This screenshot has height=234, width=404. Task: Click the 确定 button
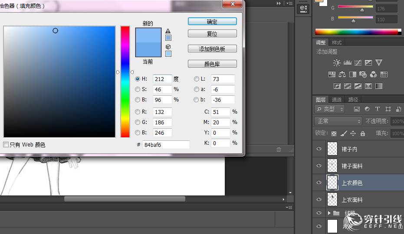[x=212, y=22]
